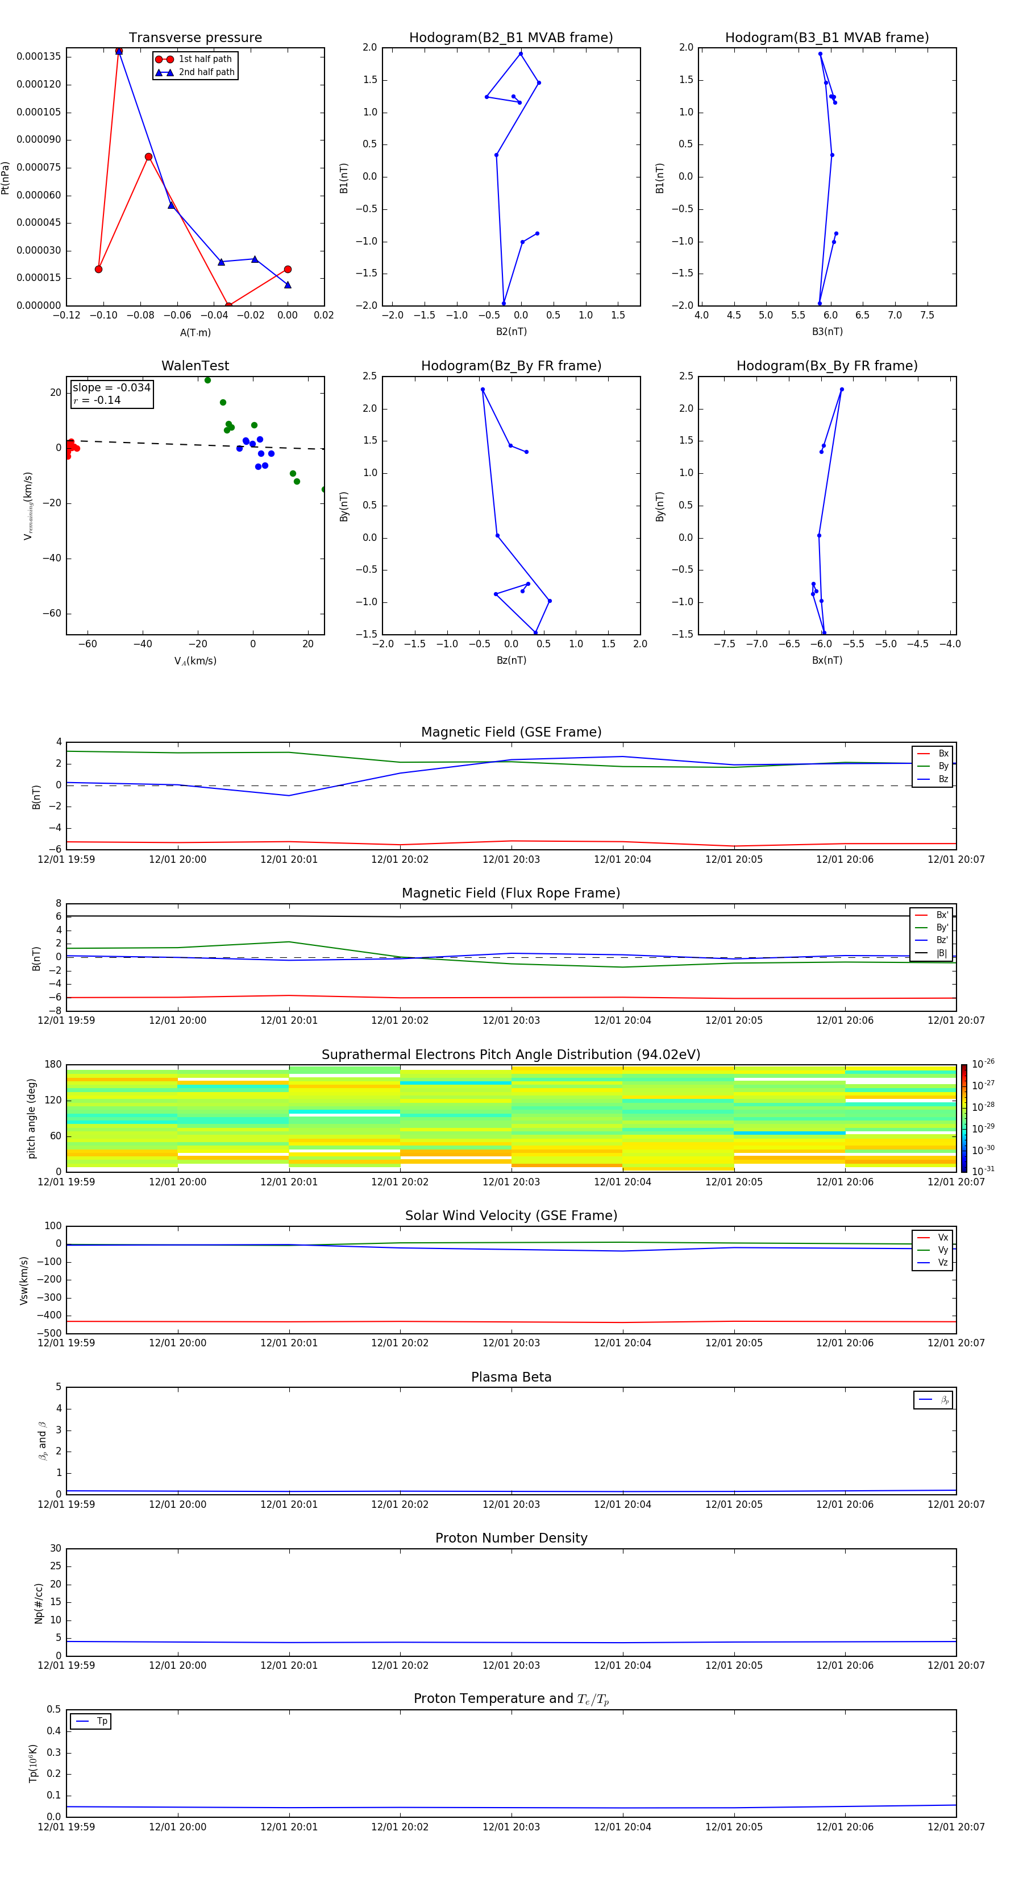Image resolution: width=1023 pixels, height=1877 pixels.
Task: Click the 'A(T·m)' x-axis label
Action: [195, 332]
